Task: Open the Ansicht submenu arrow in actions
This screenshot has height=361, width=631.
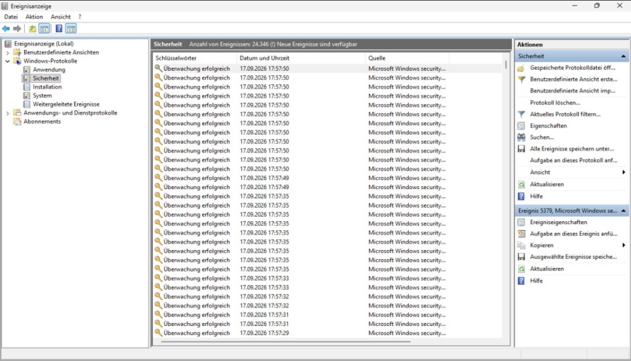Action: pyautogui.click(x=624, y=172)
